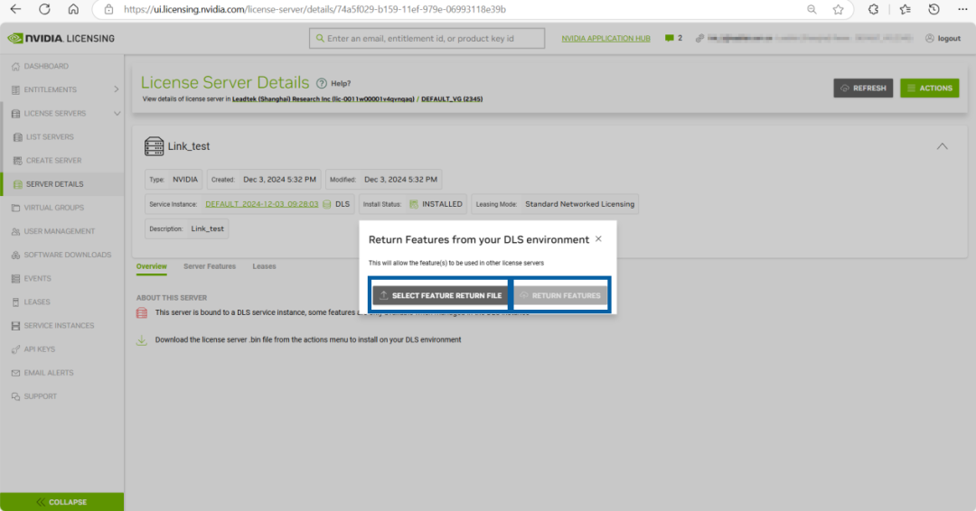The image size is (976, 511).
Task: Focus the email or entitlement search field
Action: (427, 39)
